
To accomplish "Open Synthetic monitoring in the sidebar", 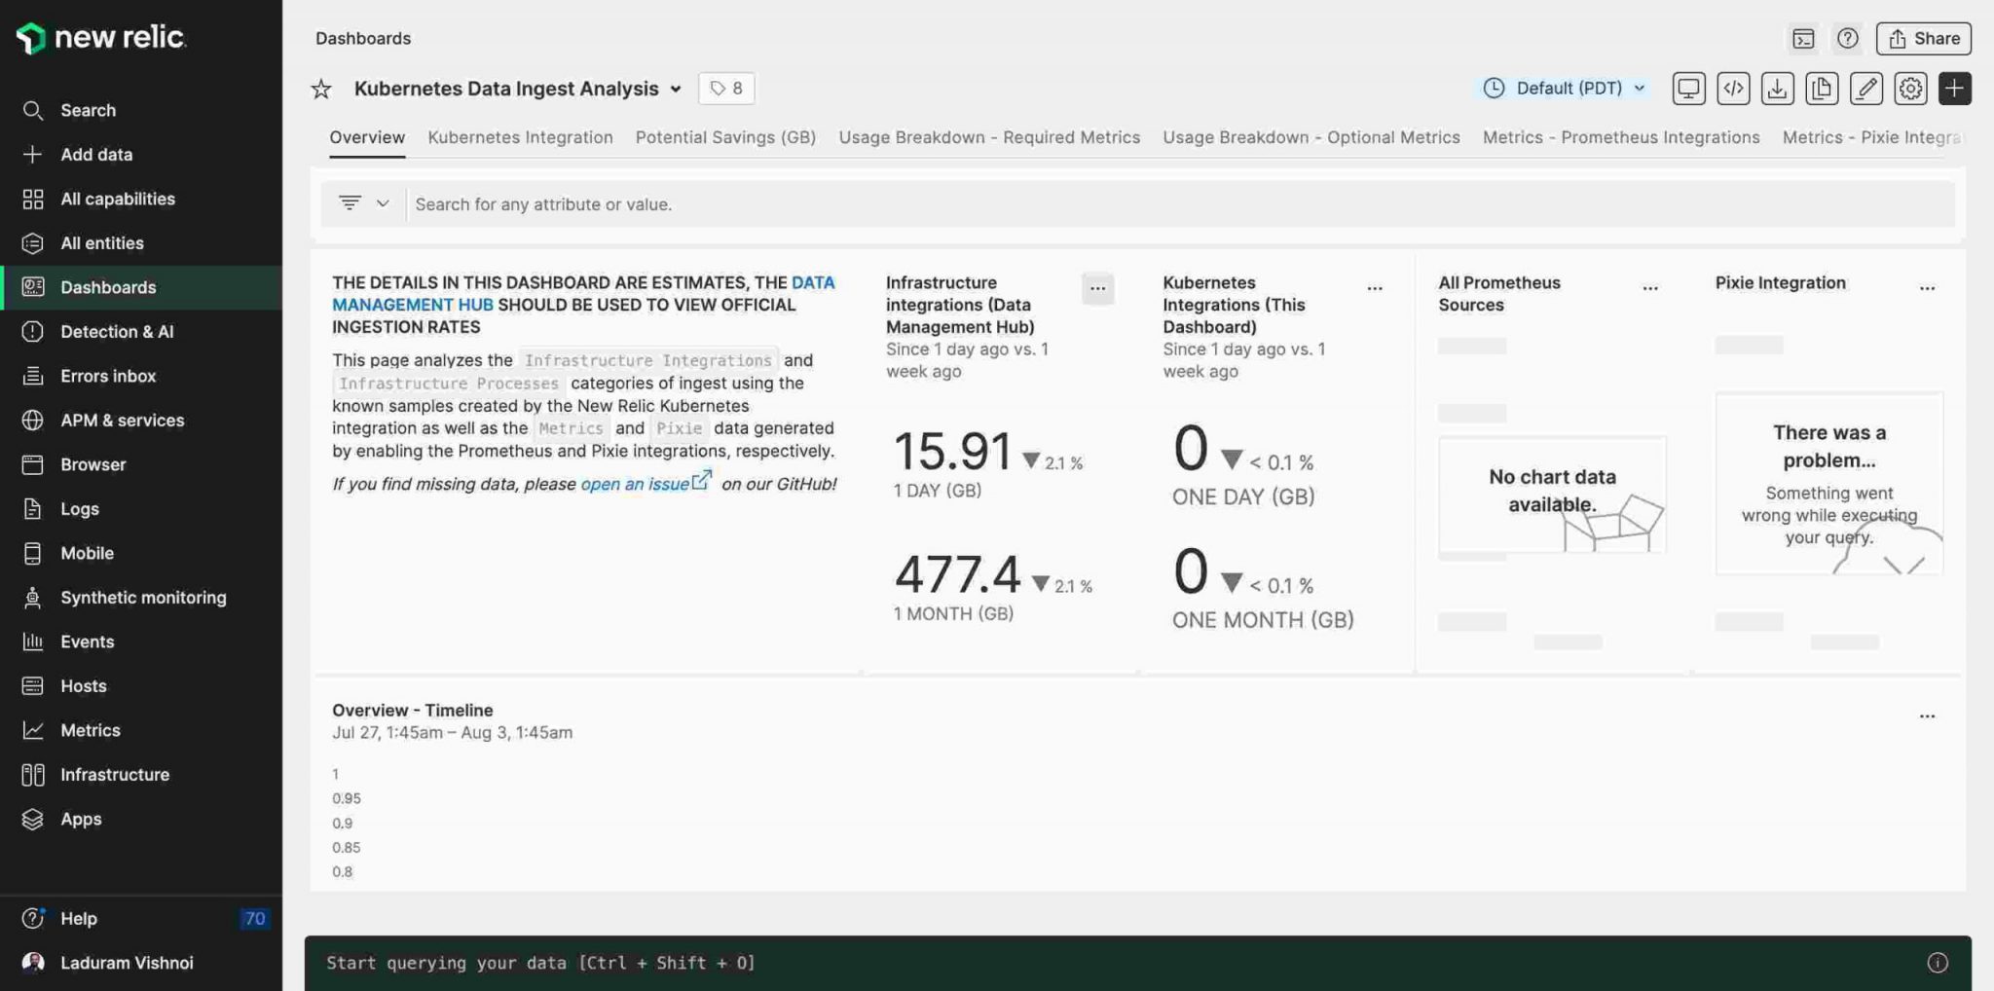I will [x=143, y=597].
